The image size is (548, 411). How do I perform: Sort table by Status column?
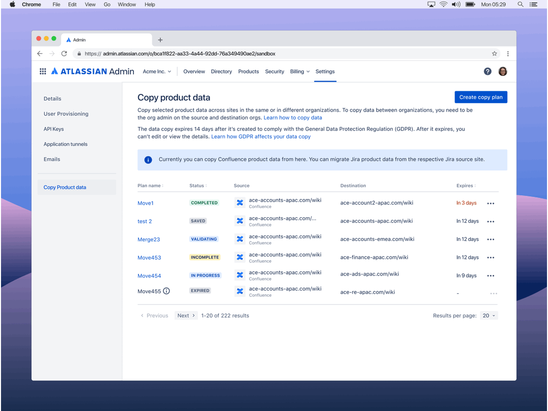click(x=198, y=186)
